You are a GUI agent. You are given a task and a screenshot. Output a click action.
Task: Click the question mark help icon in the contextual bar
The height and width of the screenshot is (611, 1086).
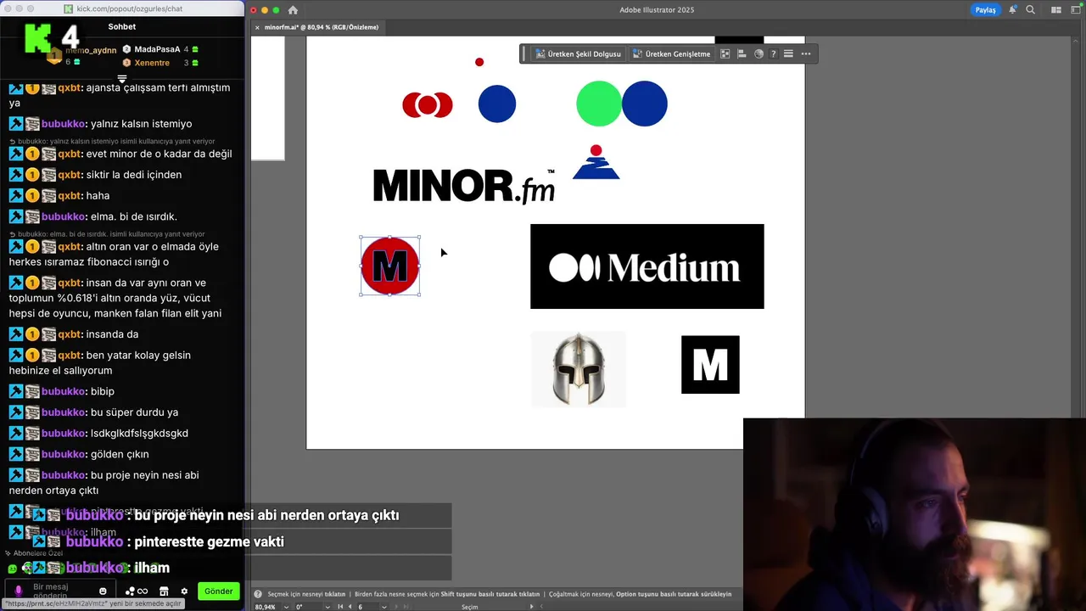point(773,53)
